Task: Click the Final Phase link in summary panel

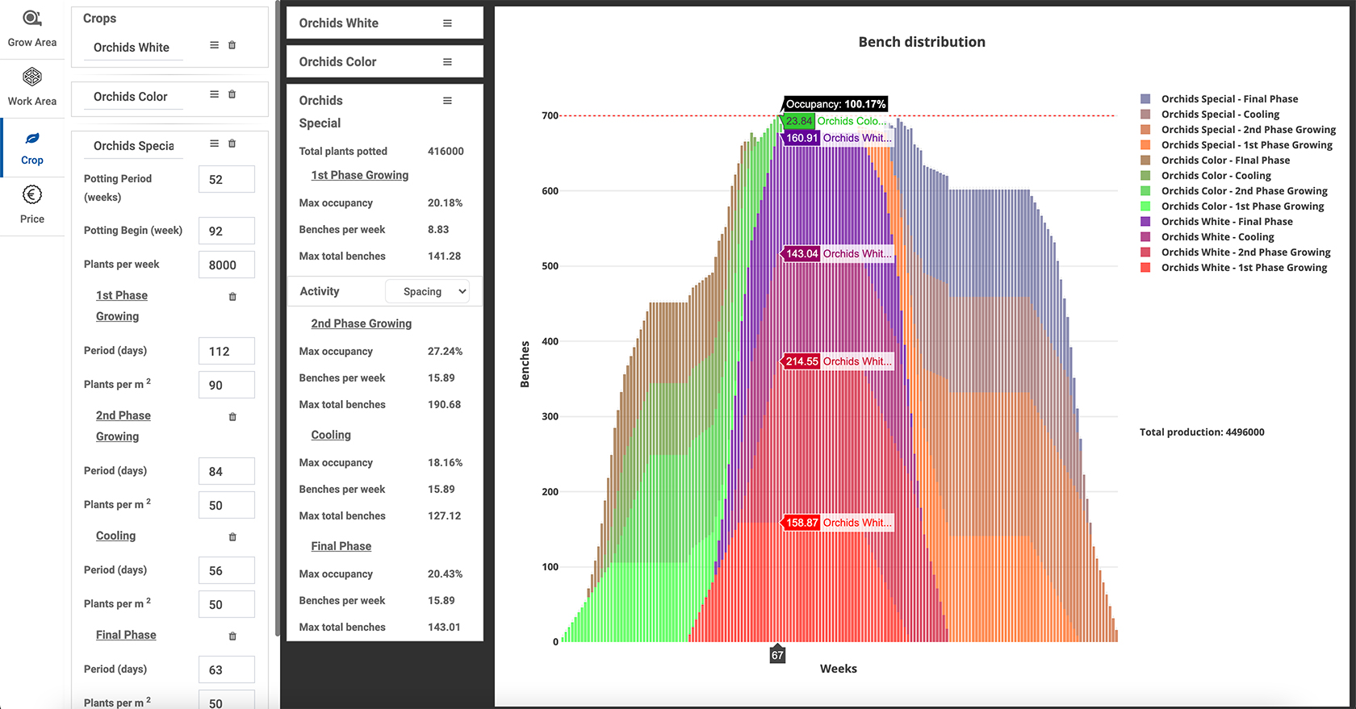Action: coord(341,546)
